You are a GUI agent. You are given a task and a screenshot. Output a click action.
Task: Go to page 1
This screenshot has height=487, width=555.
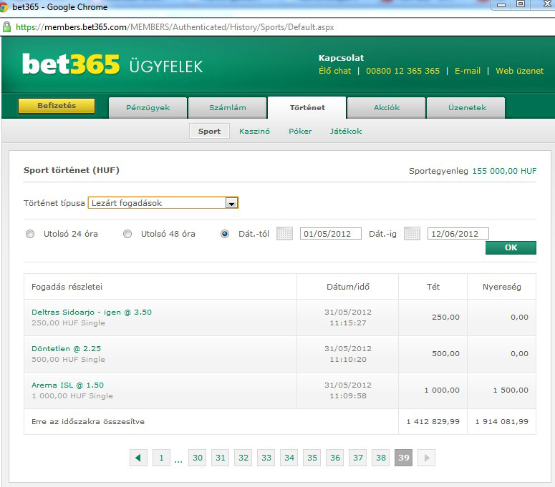click(x=161, y=458)
